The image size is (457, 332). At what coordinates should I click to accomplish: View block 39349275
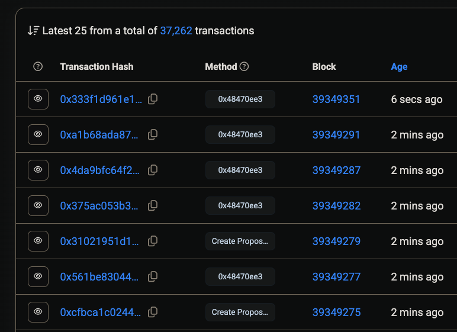pos(336,312)
